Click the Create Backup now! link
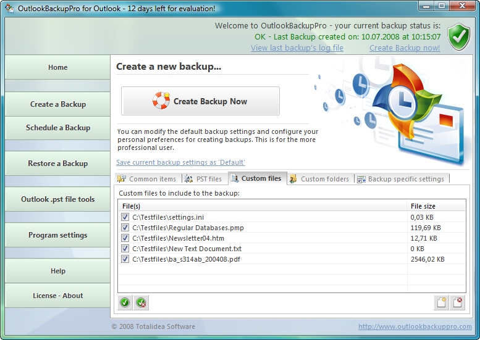This screenshot has height=340, width=480. pos(405,48)
